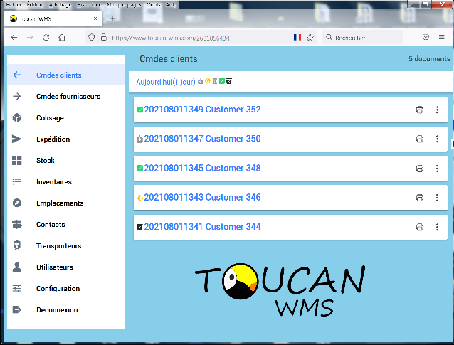
Task: Print order for Customer 346
Action: (x=420, y=198)
